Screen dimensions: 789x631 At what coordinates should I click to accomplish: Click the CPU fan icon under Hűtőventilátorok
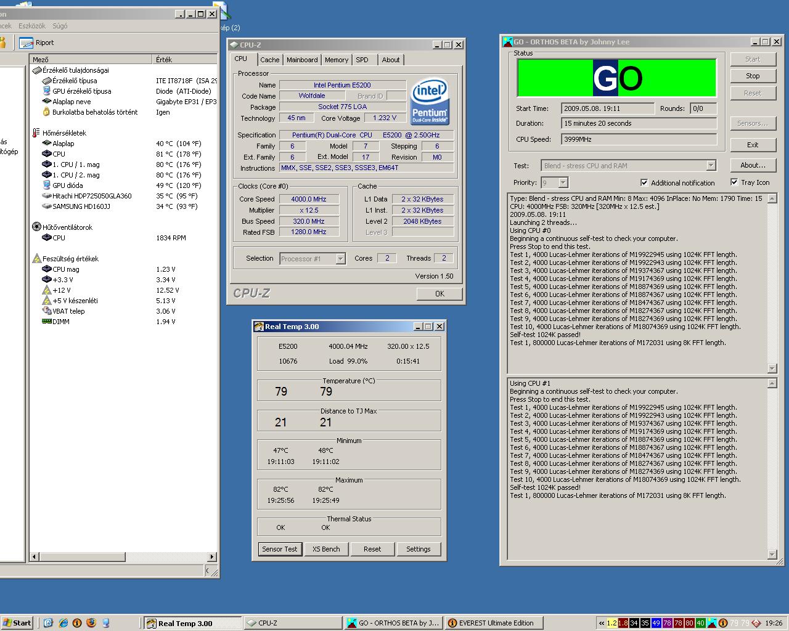tap(47, 238)
